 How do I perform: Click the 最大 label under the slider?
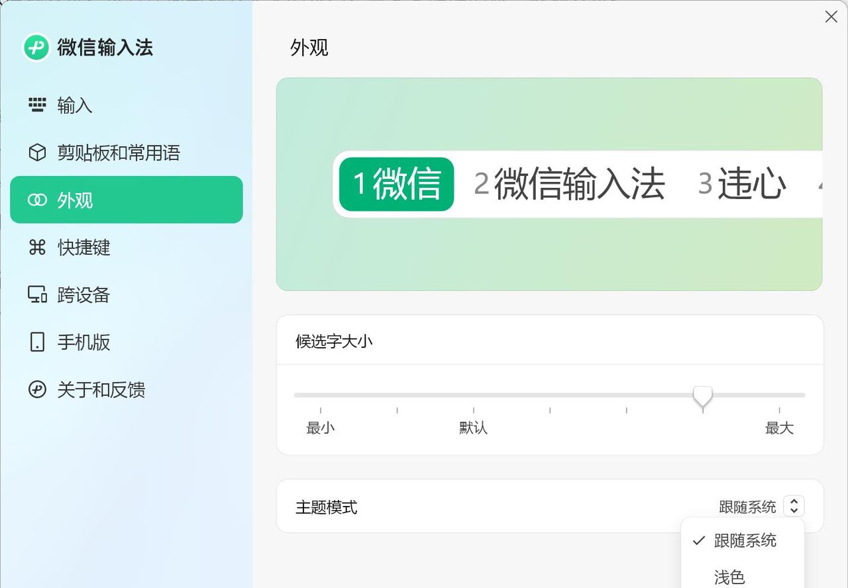click(x=779, y=428)
